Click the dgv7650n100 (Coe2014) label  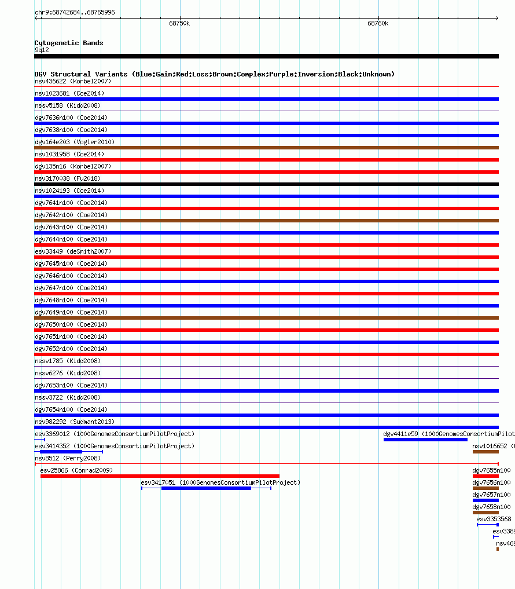[71, 324]
